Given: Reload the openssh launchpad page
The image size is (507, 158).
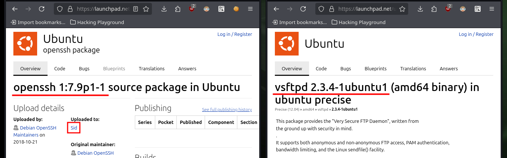Looking at the screenshot, I should click(42, 9).
